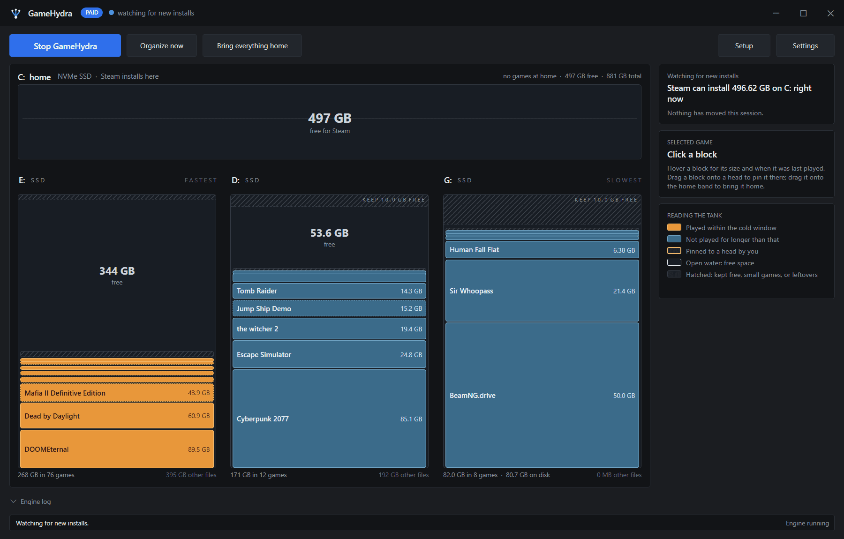Click the 'E:' drive heading
Image resolution: width=844 pixels, height=539 pixels.
tap(22, 180)
